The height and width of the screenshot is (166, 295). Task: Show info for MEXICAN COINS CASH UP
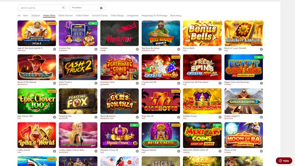pyautogui.click(x=220, y=151)
